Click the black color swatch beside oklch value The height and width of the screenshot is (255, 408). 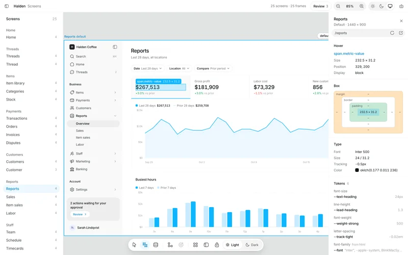click(356, 170)
